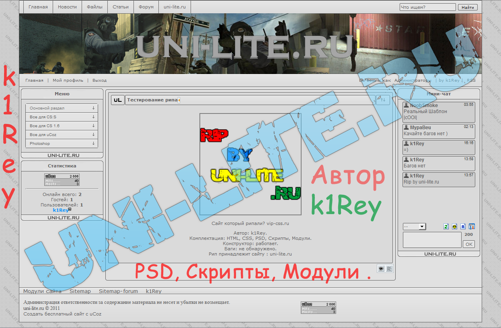Viewport: 501px width, 328px height.
Task: Open the 'Файлы' top navigation tab
Action: tap(94, 7)
